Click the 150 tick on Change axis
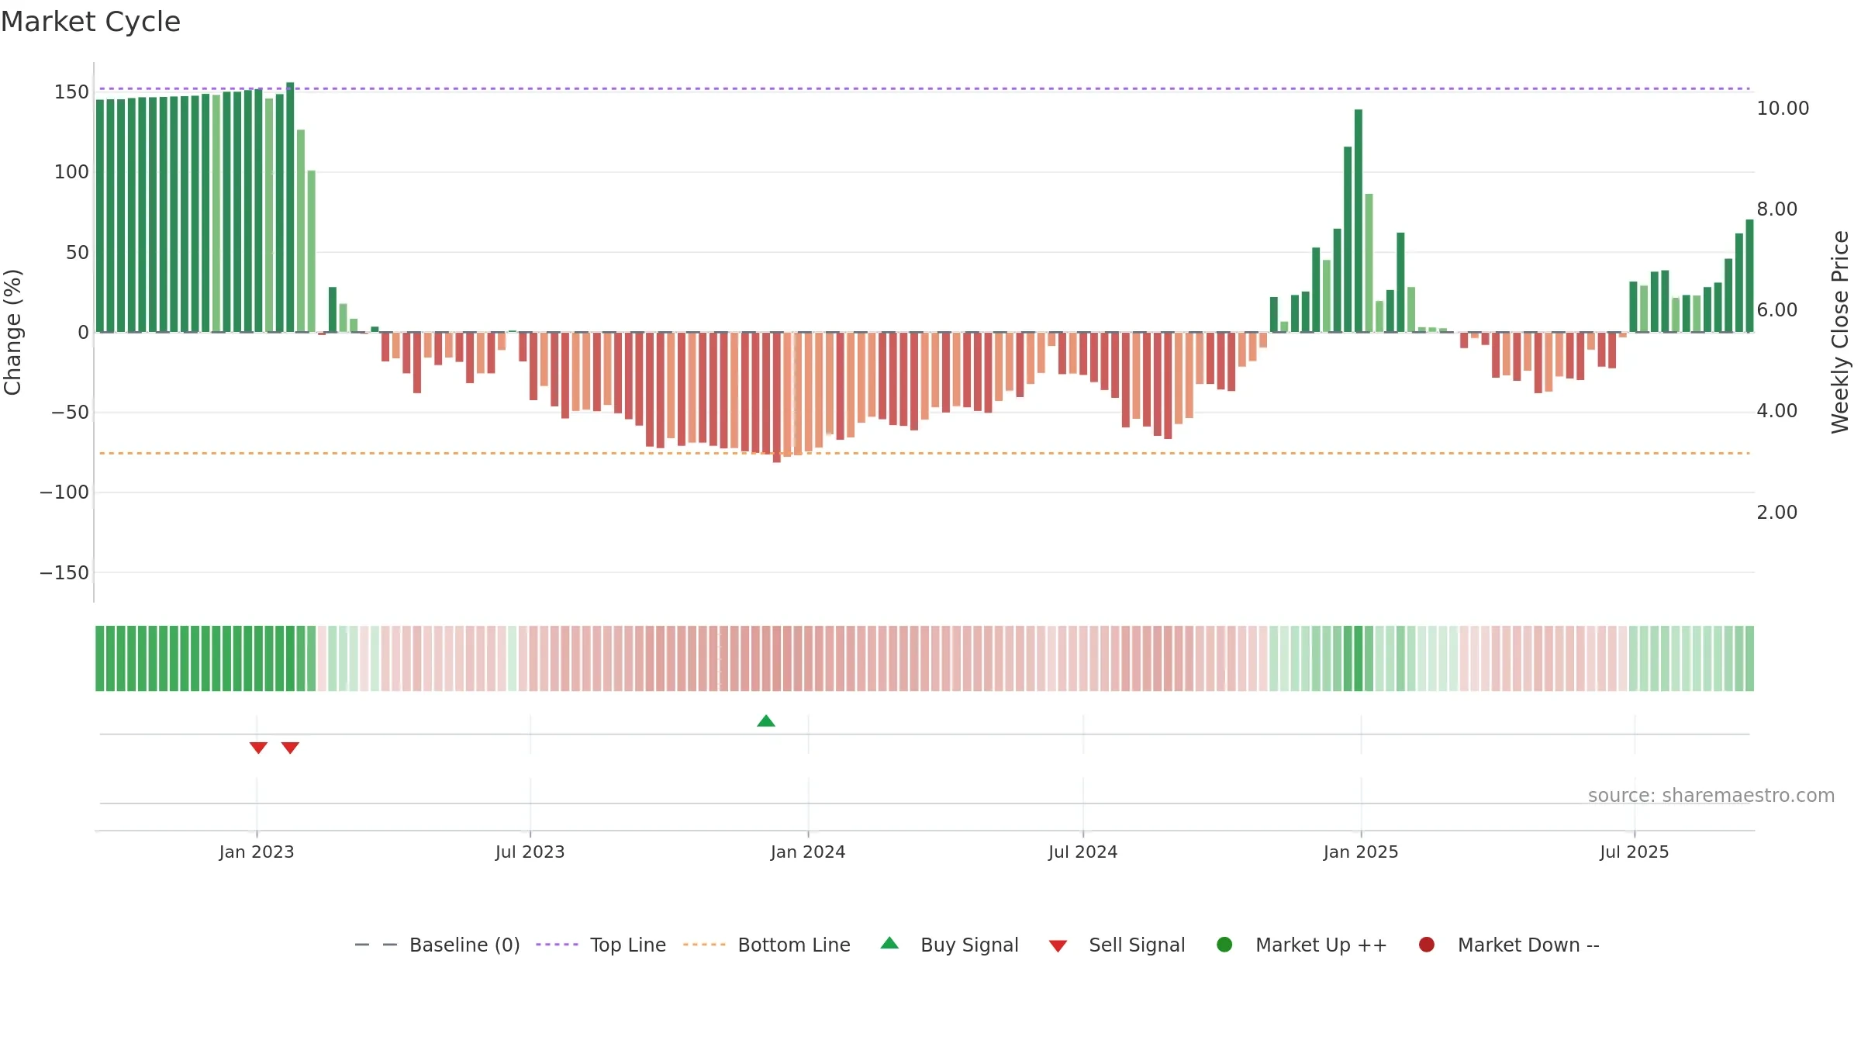Image resolution: width=1861 pixels, height=1047 pixels. click(71, 92)
